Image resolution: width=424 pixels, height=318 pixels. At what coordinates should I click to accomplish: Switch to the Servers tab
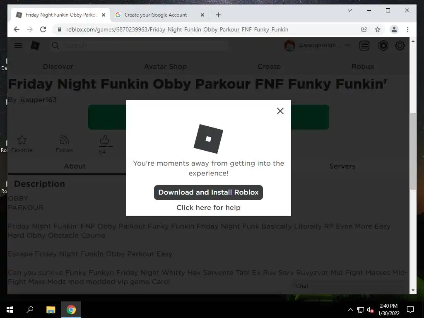click(x=342, y=166)
